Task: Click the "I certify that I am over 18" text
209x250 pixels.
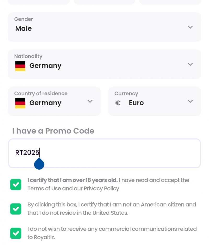Action: point(72,180)
